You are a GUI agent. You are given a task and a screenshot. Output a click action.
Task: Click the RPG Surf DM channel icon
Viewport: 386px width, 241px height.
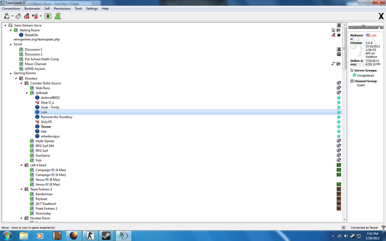coord(32,146)
